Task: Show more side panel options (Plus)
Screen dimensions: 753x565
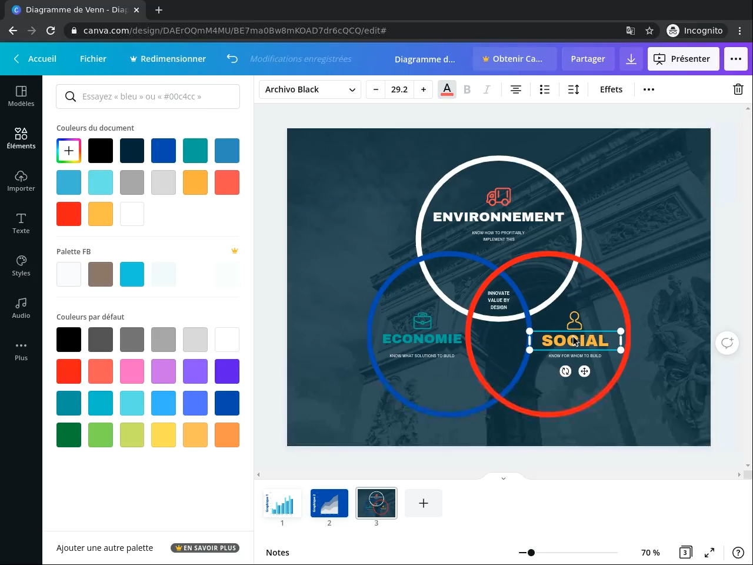Action: 21,350
